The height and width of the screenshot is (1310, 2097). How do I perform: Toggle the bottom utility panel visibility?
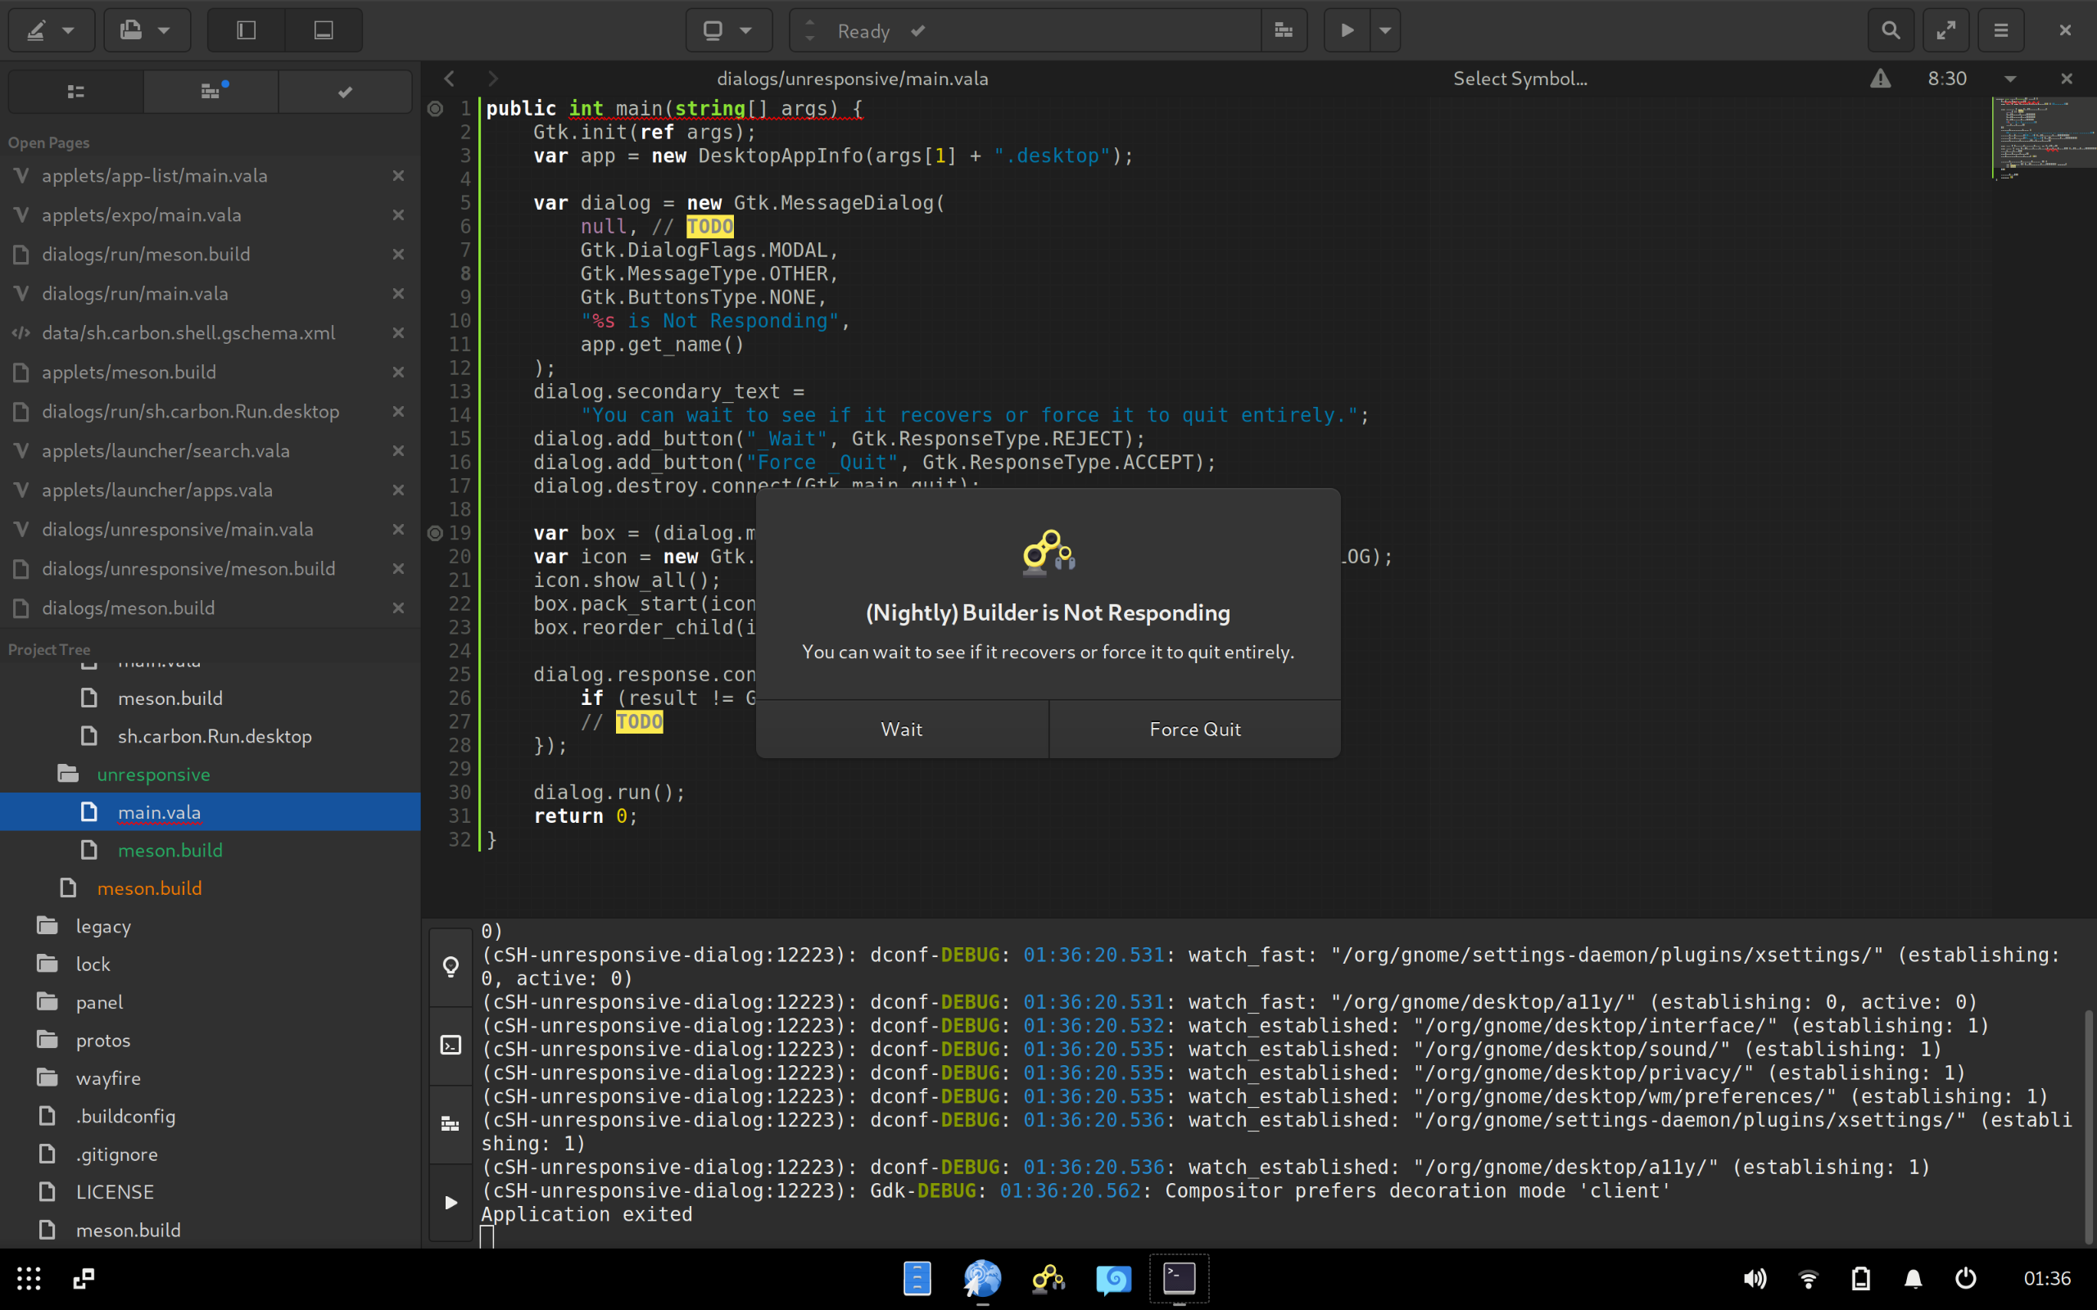[x=324, y=30]
